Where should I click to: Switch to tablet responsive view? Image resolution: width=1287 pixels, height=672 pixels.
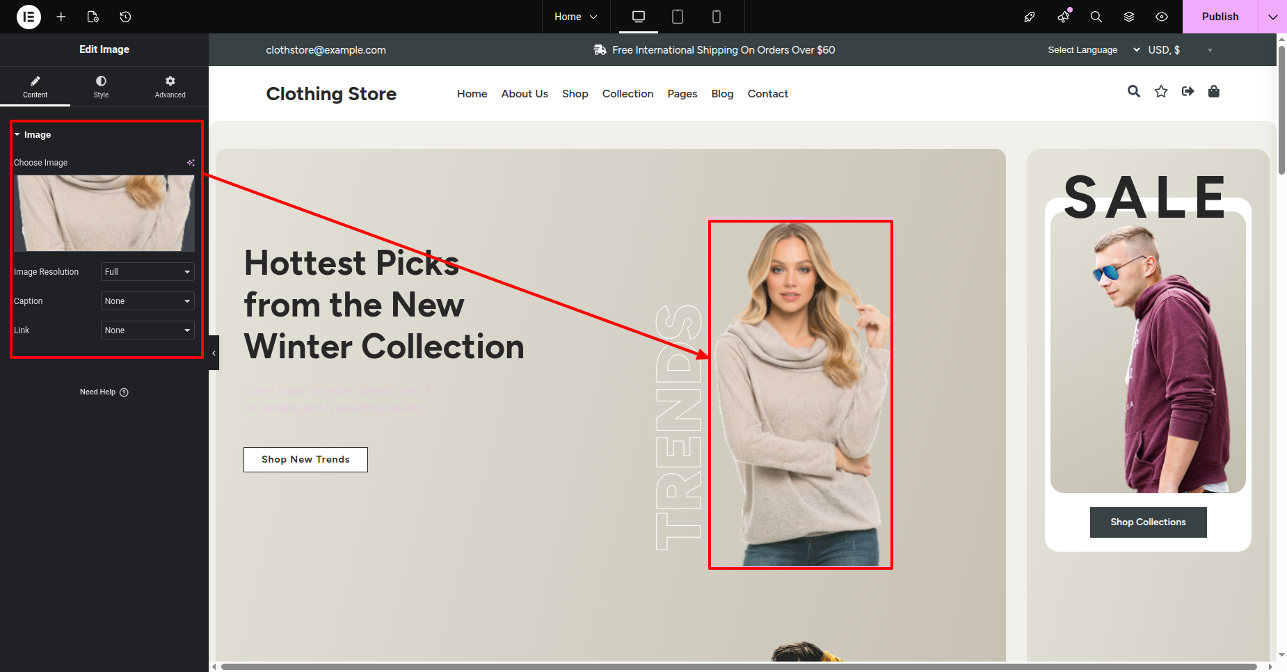(677, 17)
